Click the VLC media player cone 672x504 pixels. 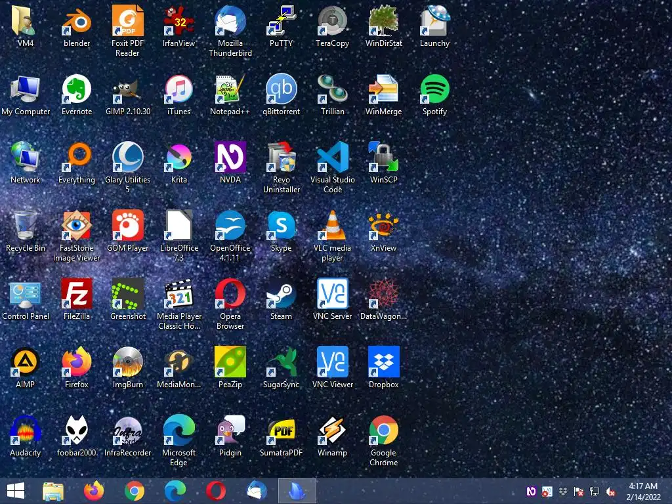point(332,225)
